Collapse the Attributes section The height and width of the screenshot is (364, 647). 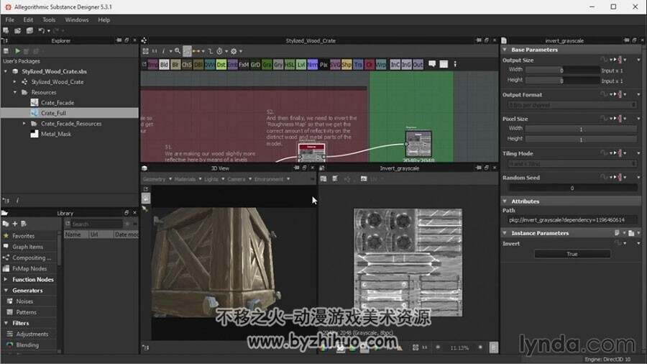[x=505, y=201]
